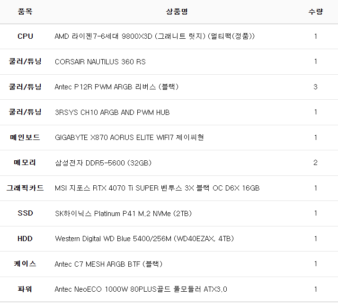Click the quantity 3 for Antec P12R fans

point(315,87)
